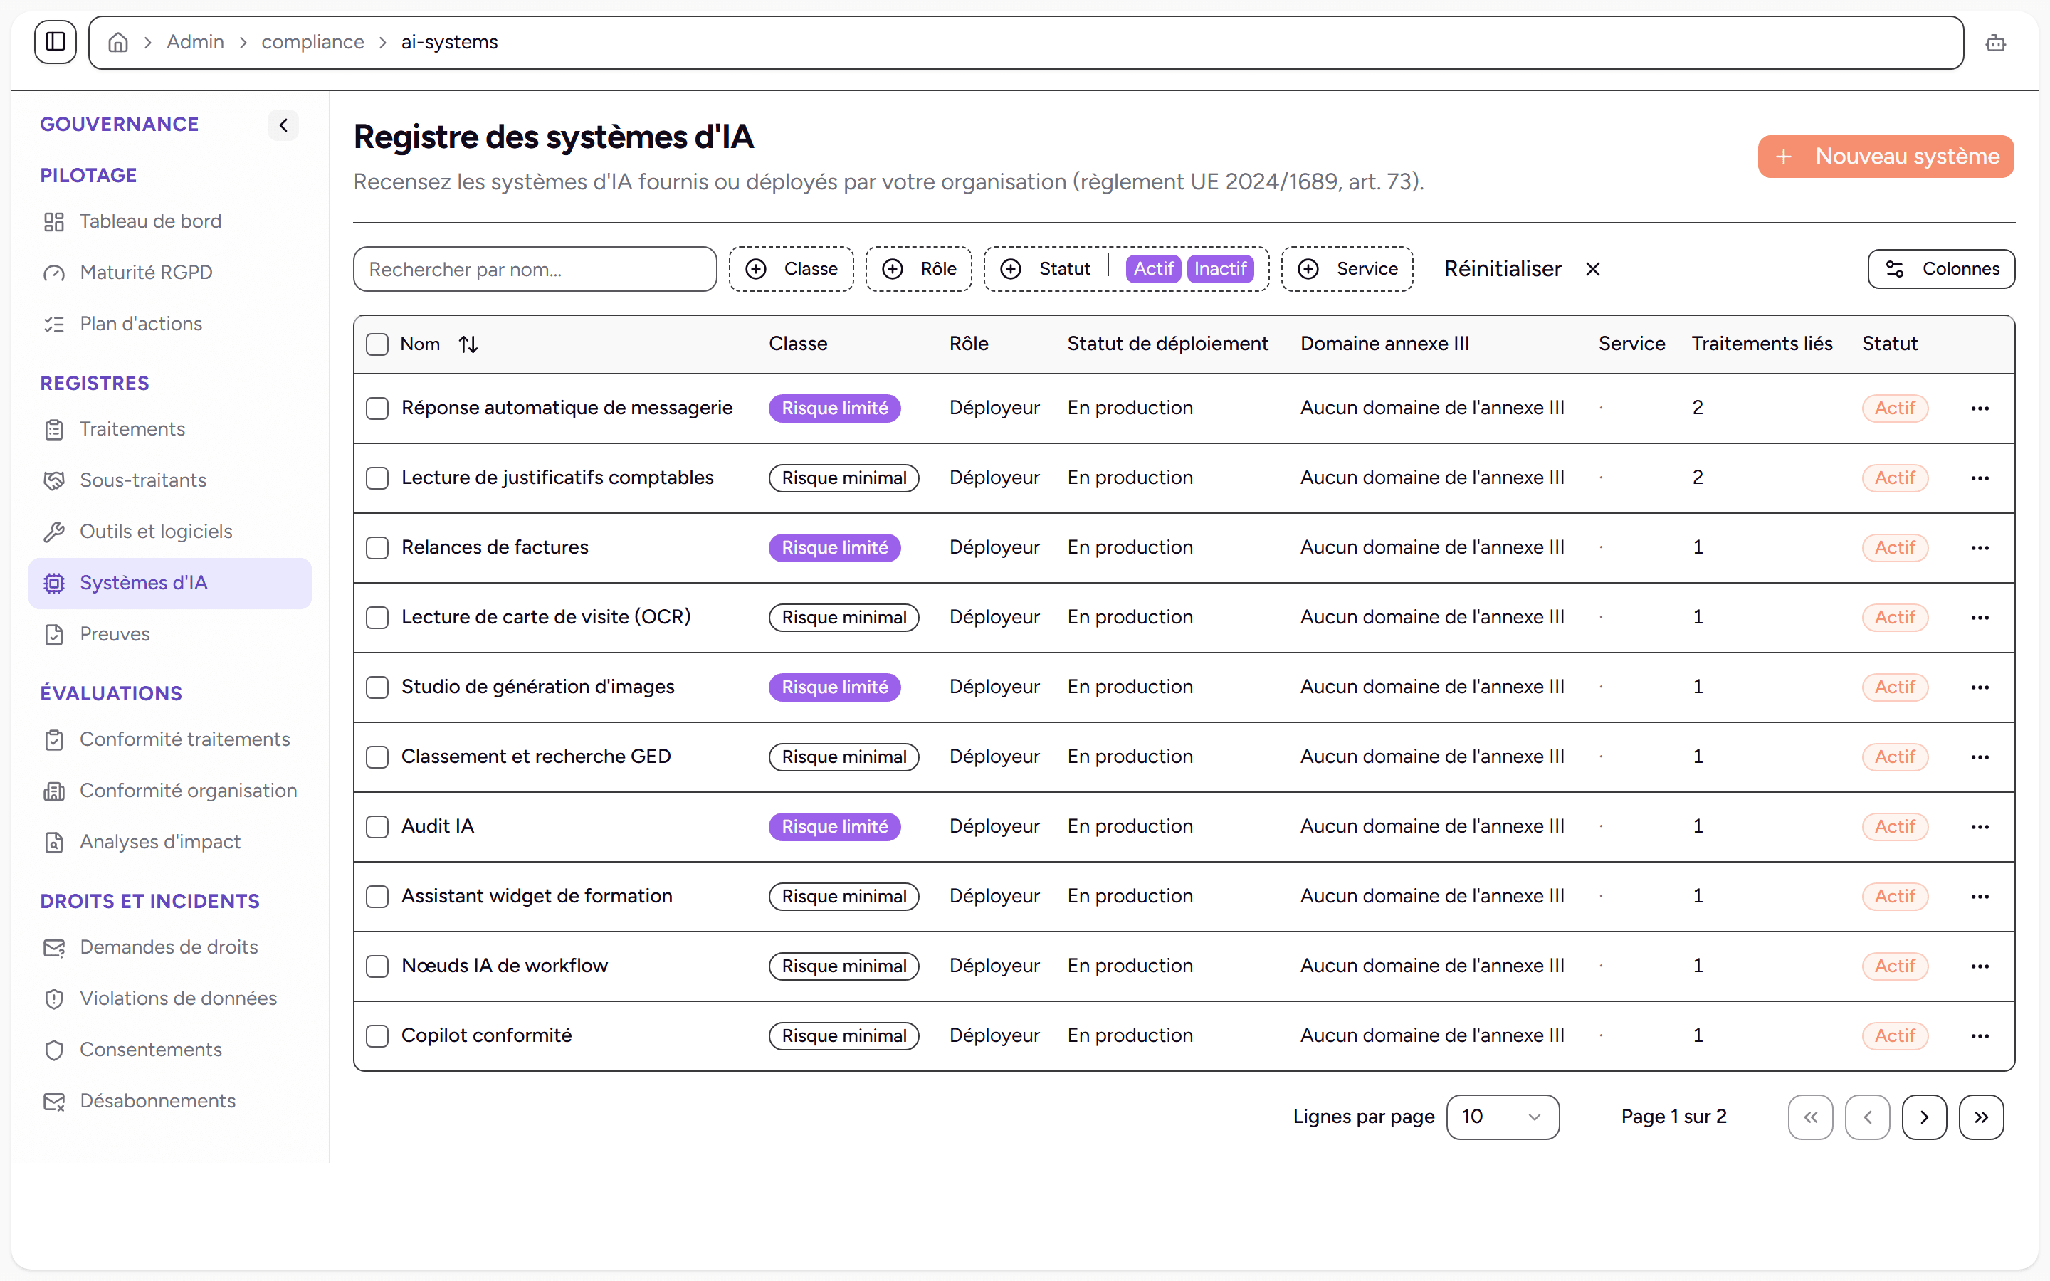
Task: Go to previous page arrow
Action: 1867,1117
